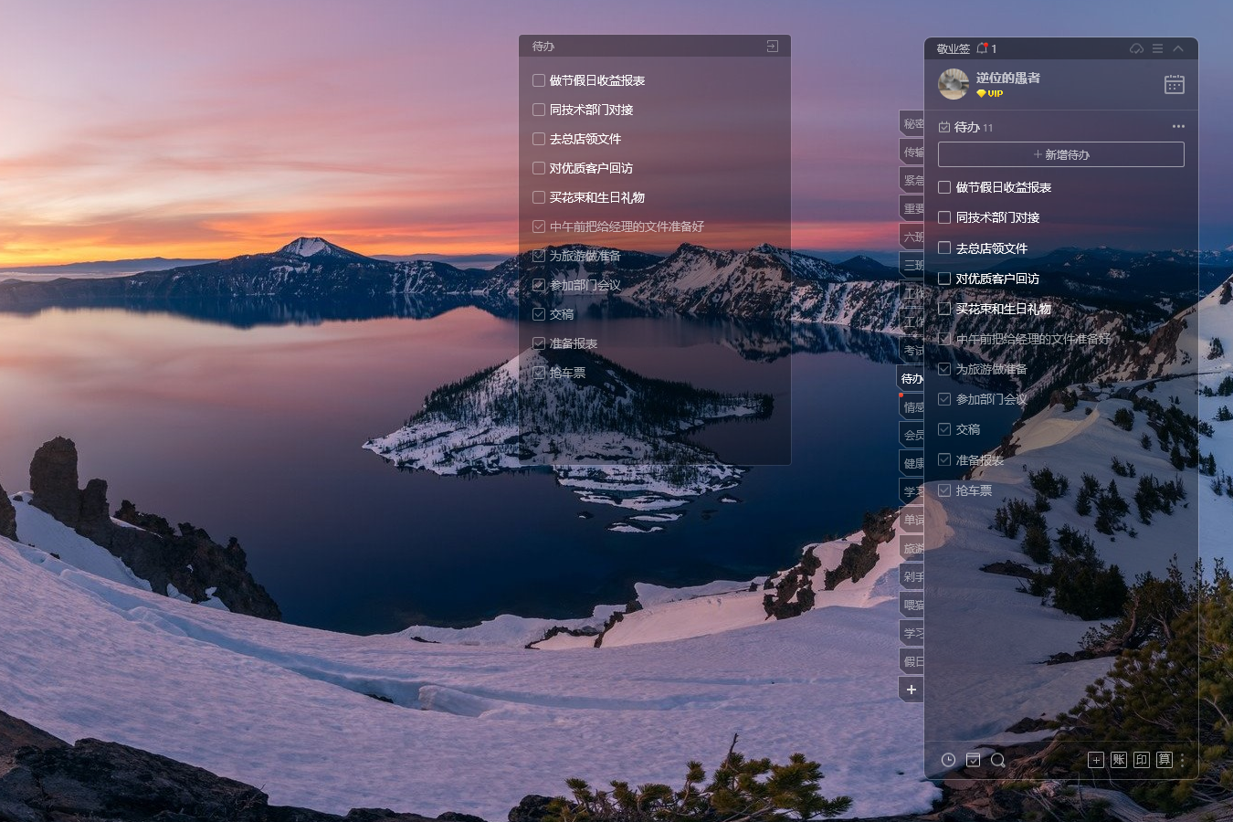
Task: Check 对优质客户回访 in floating 待办 window
Action: tap(539, 168)
